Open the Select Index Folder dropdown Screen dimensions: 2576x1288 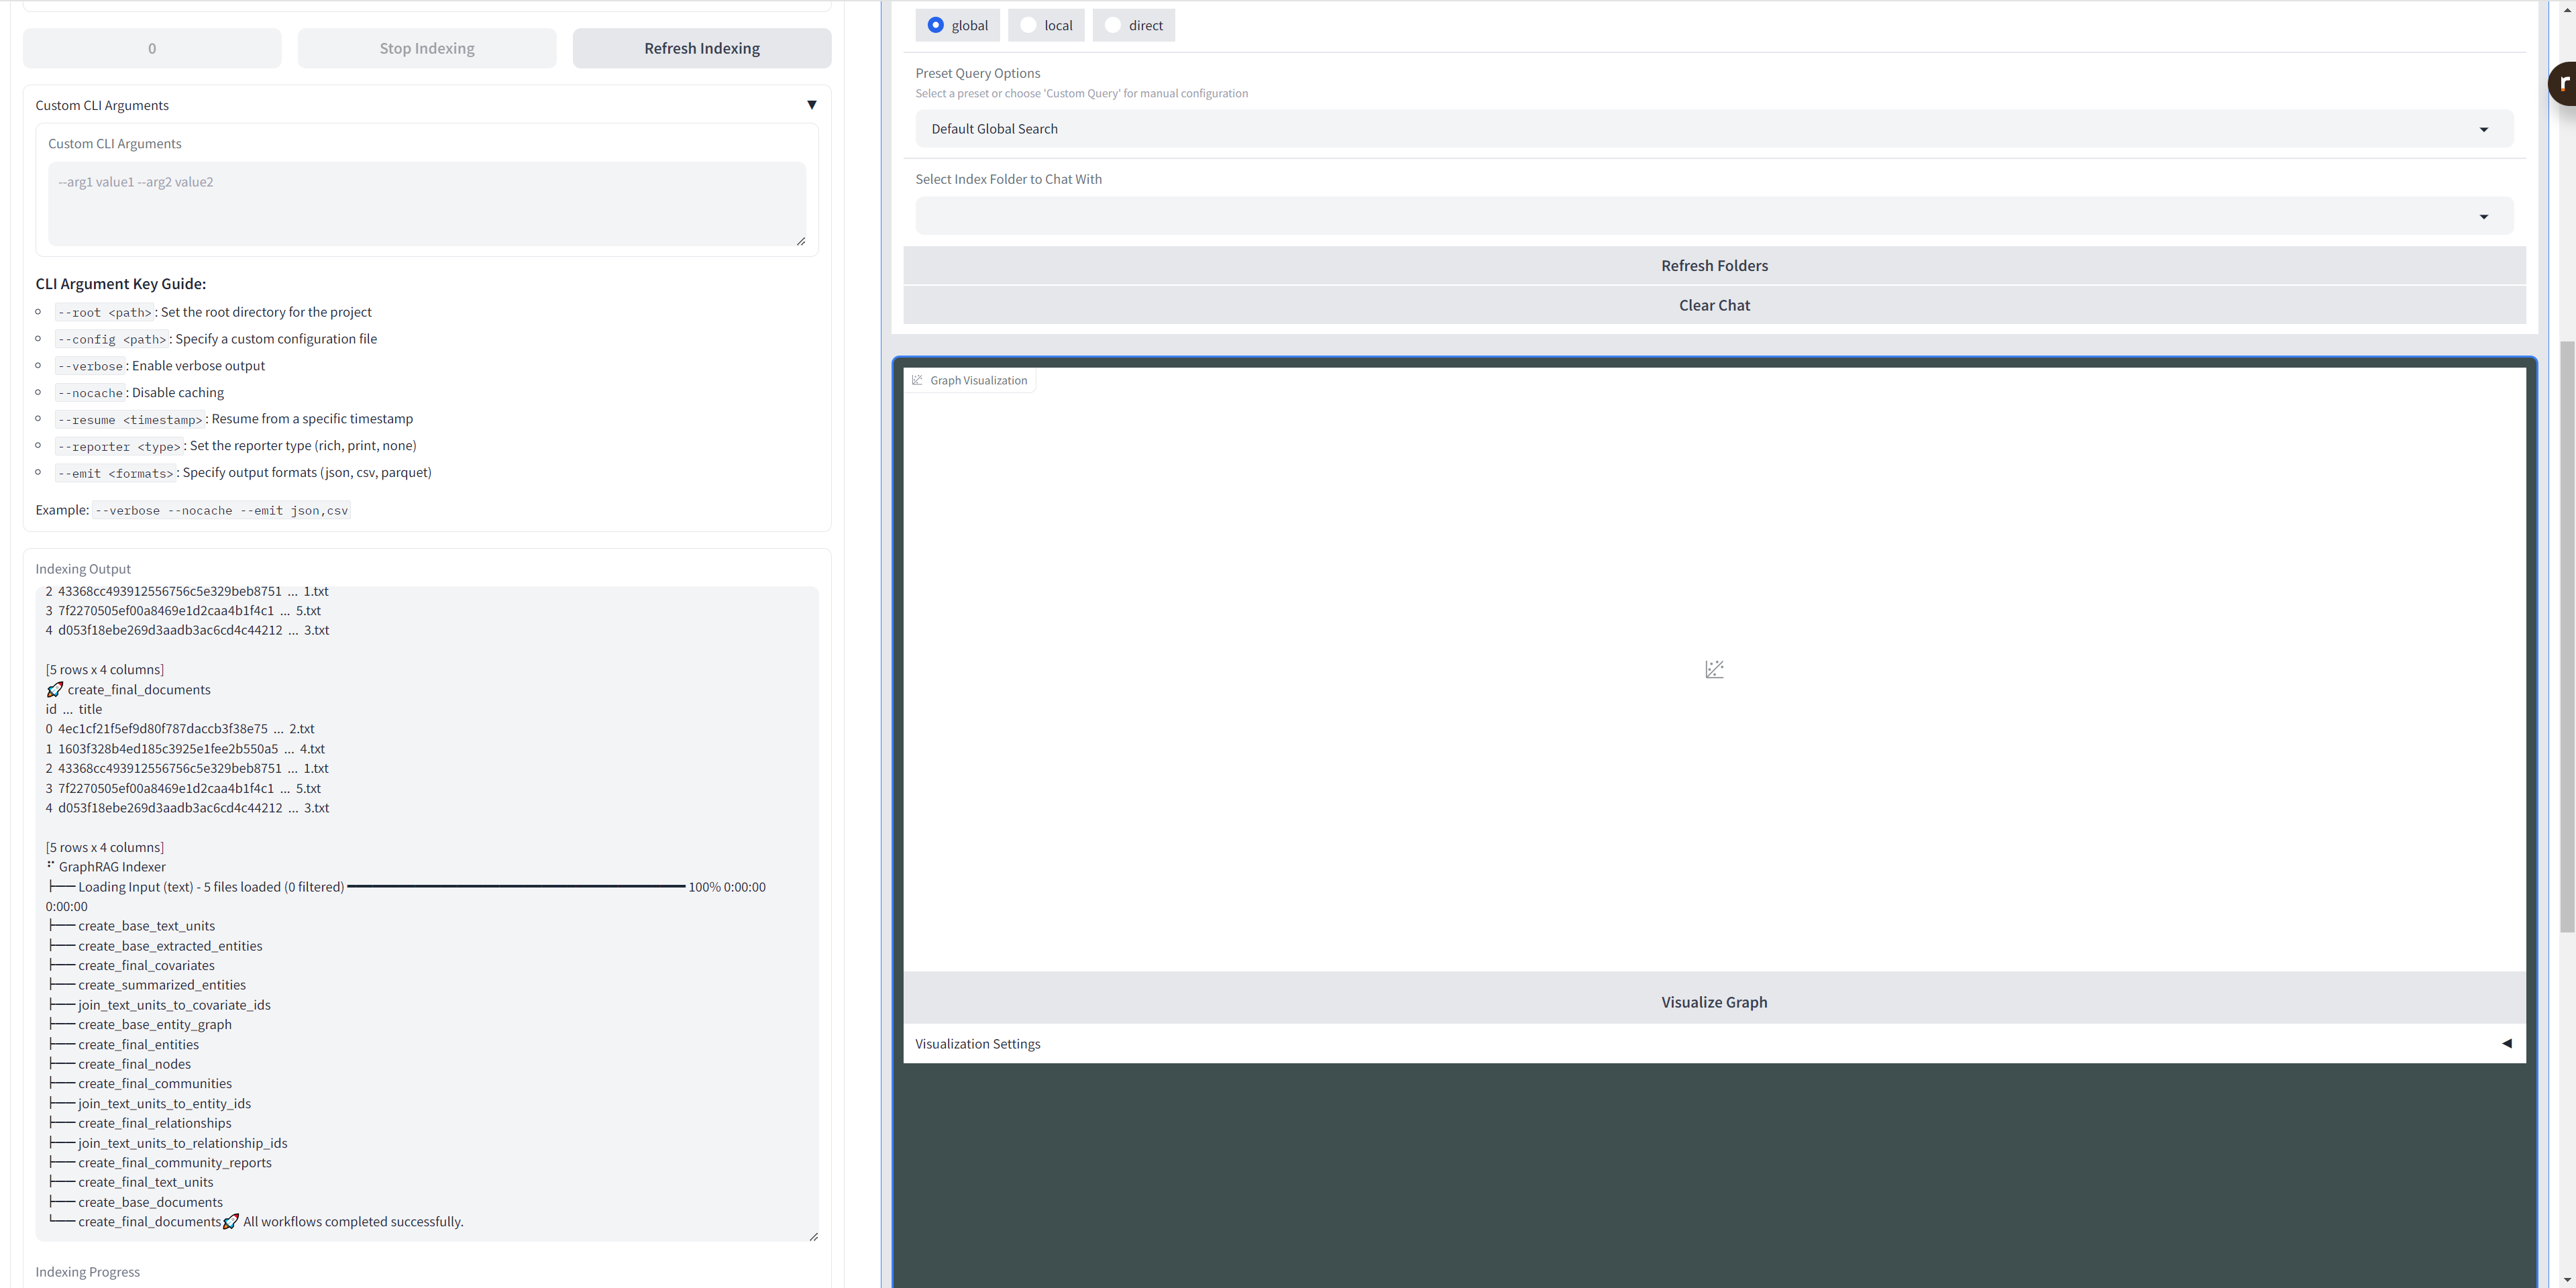click(1713, 216)
